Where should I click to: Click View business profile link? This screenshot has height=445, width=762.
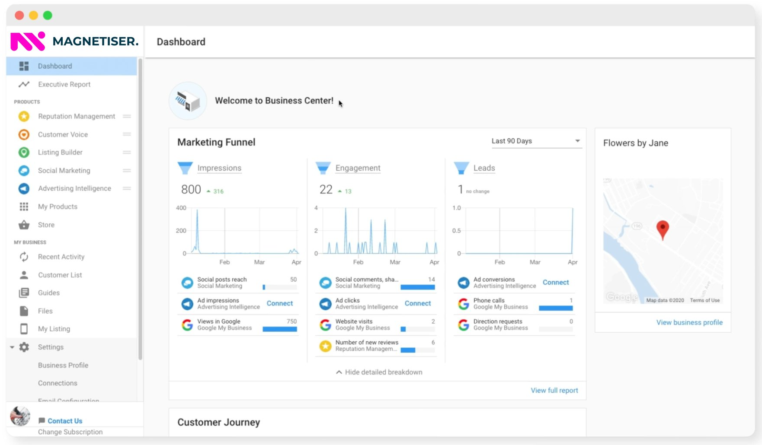tap(689, 322)
